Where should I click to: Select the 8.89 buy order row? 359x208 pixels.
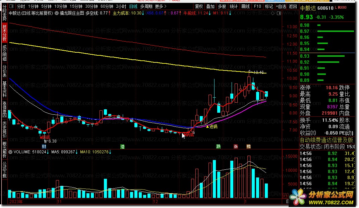coord(327,80)
